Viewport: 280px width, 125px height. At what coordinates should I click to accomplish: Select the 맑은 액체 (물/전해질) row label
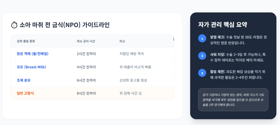(x=32, y=54)
